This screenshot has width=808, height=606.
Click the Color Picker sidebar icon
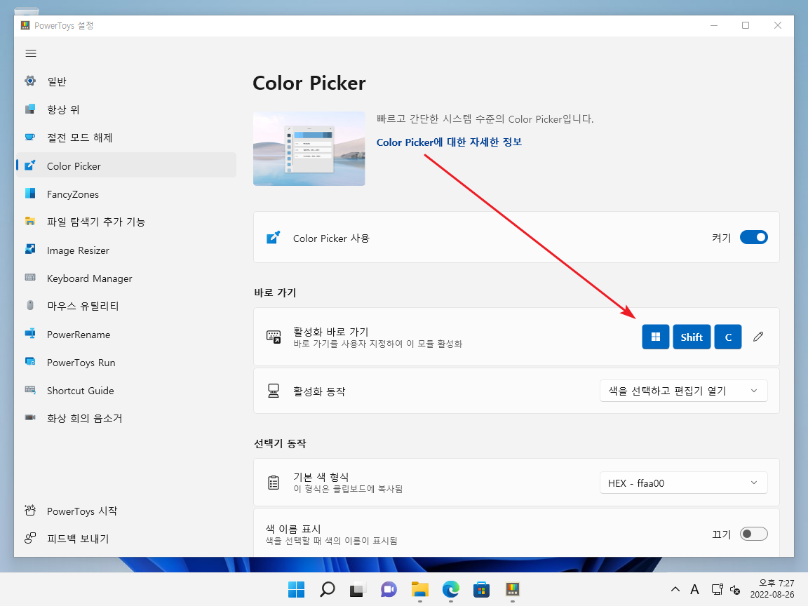click(30, 166)
